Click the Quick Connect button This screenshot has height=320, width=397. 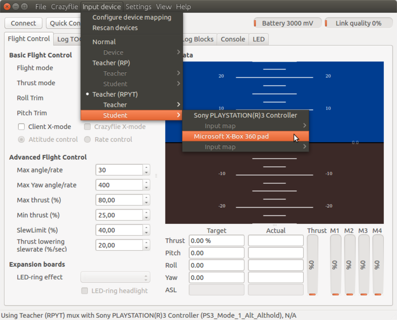(x=63, y=23)
